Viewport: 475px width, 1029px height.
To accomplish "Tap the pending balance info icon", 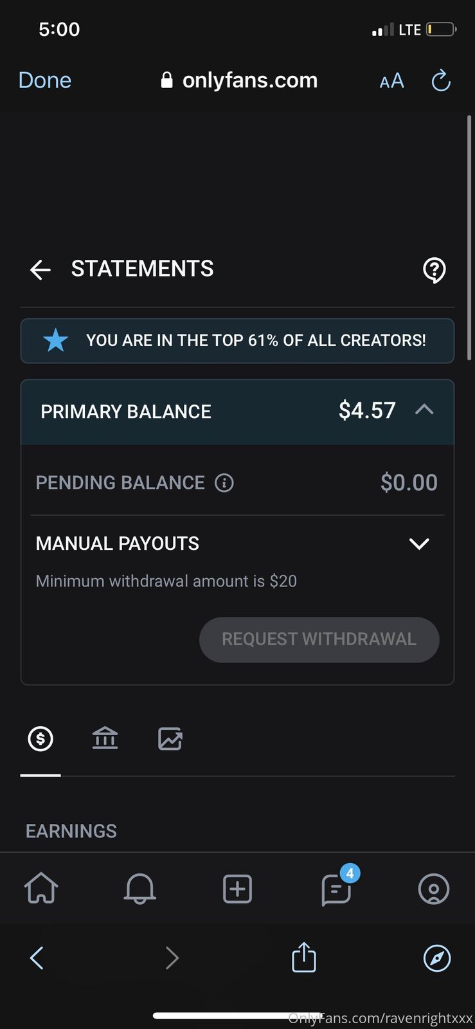I will [224, 482].
